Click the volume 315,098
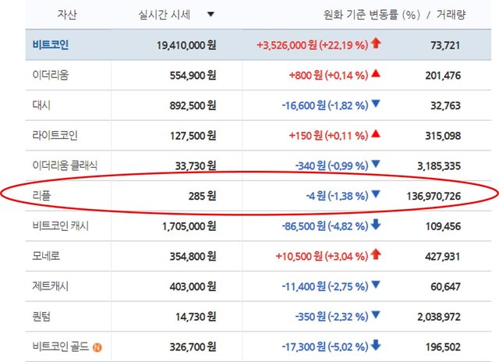This screenshot has height=362, width=499. coord(443,136)
